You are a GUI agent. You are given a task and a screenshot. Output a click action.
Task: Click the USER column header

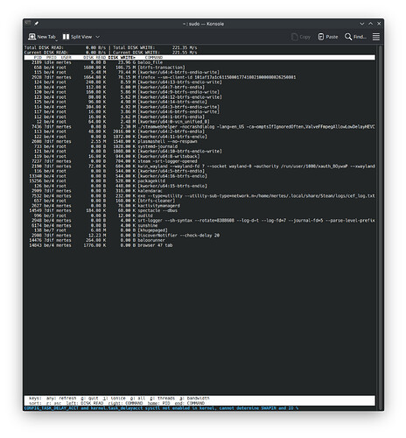click(x=66, y=58)
